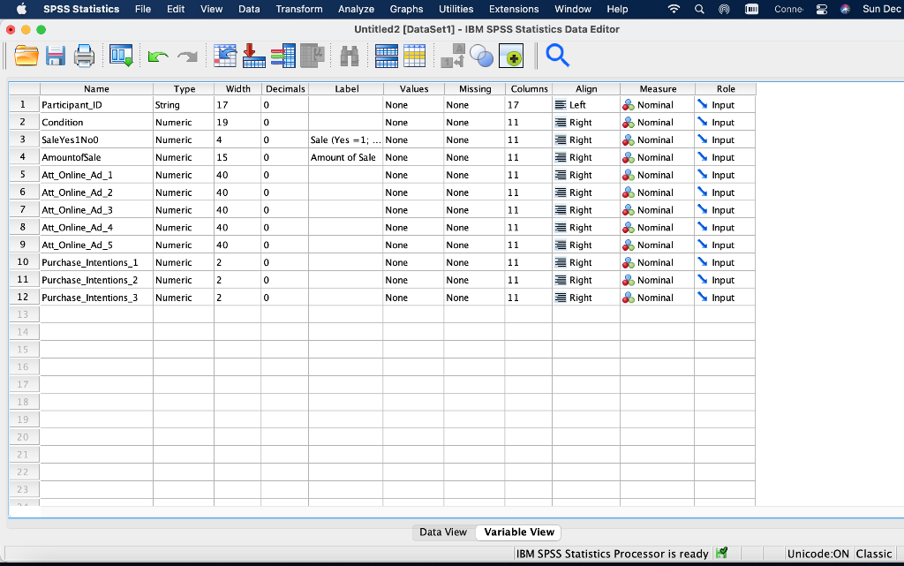
Task: Open Align dropdown for Purchase_Intentions_3 row
Action: [586, 298]
